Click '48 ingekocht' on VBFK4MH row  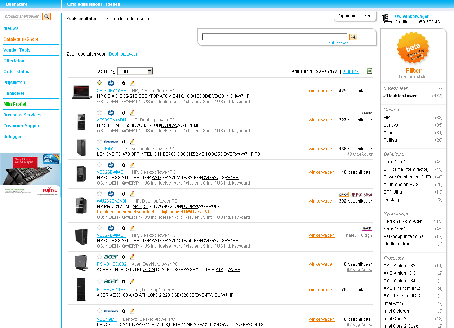tap(360, 154)
